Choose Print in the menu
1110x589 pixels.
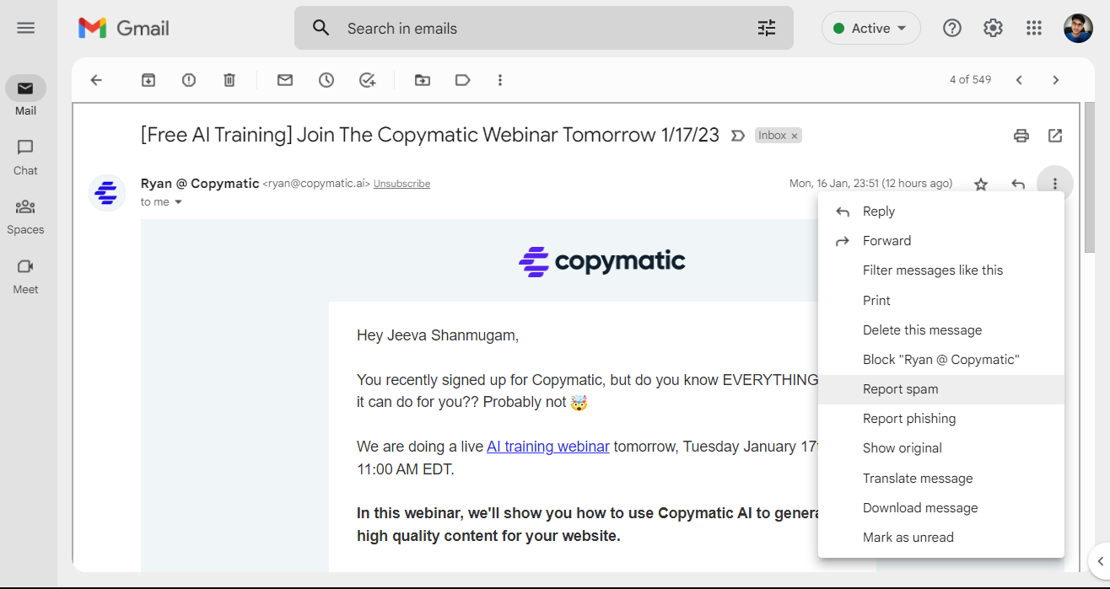[941, 301]
